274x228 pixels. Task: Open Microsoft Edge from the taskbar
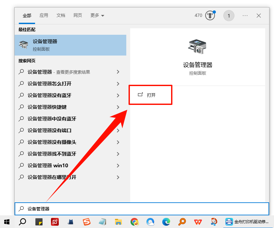pyautogui.click(x=166, y=222)
